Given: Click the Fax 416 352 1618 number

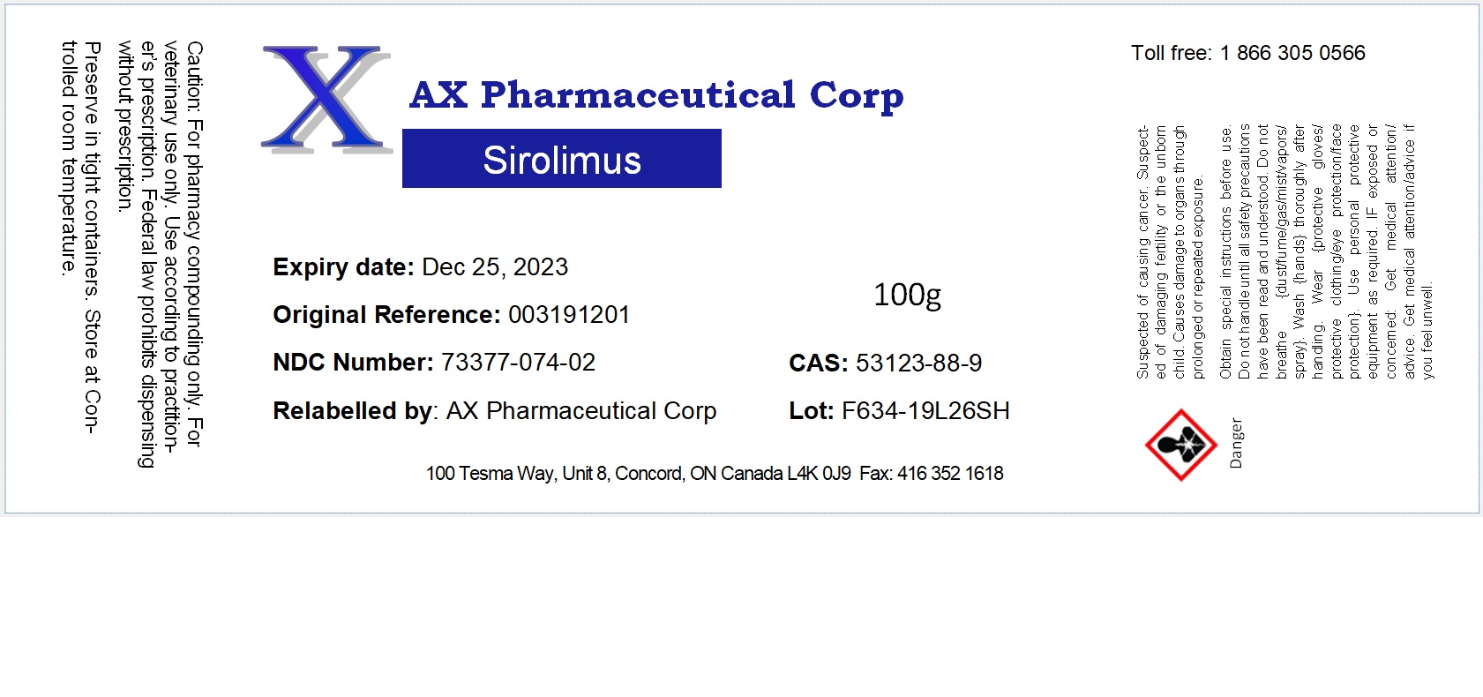Looking at the screenshot, I should coord(932,474).
